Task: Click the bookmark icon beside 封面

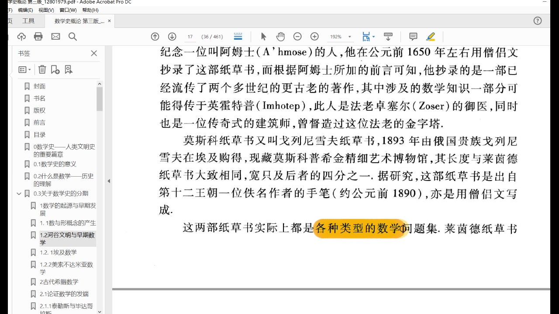Action: click(27, 86)
